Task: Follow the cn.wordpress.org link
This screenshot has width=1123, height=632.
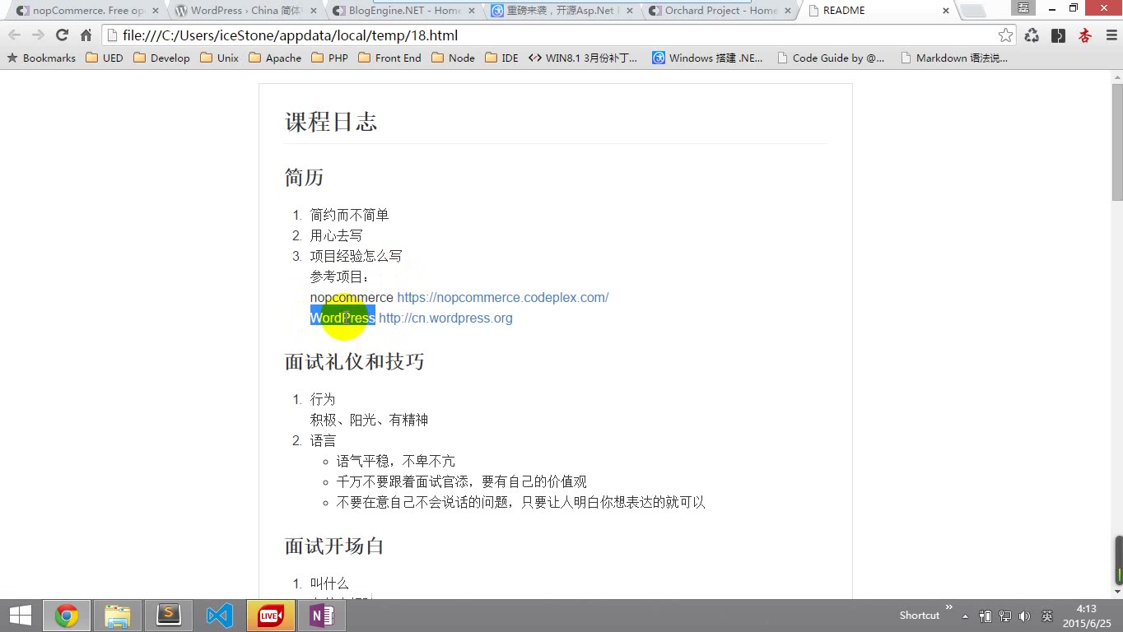Action: point(445,318)
